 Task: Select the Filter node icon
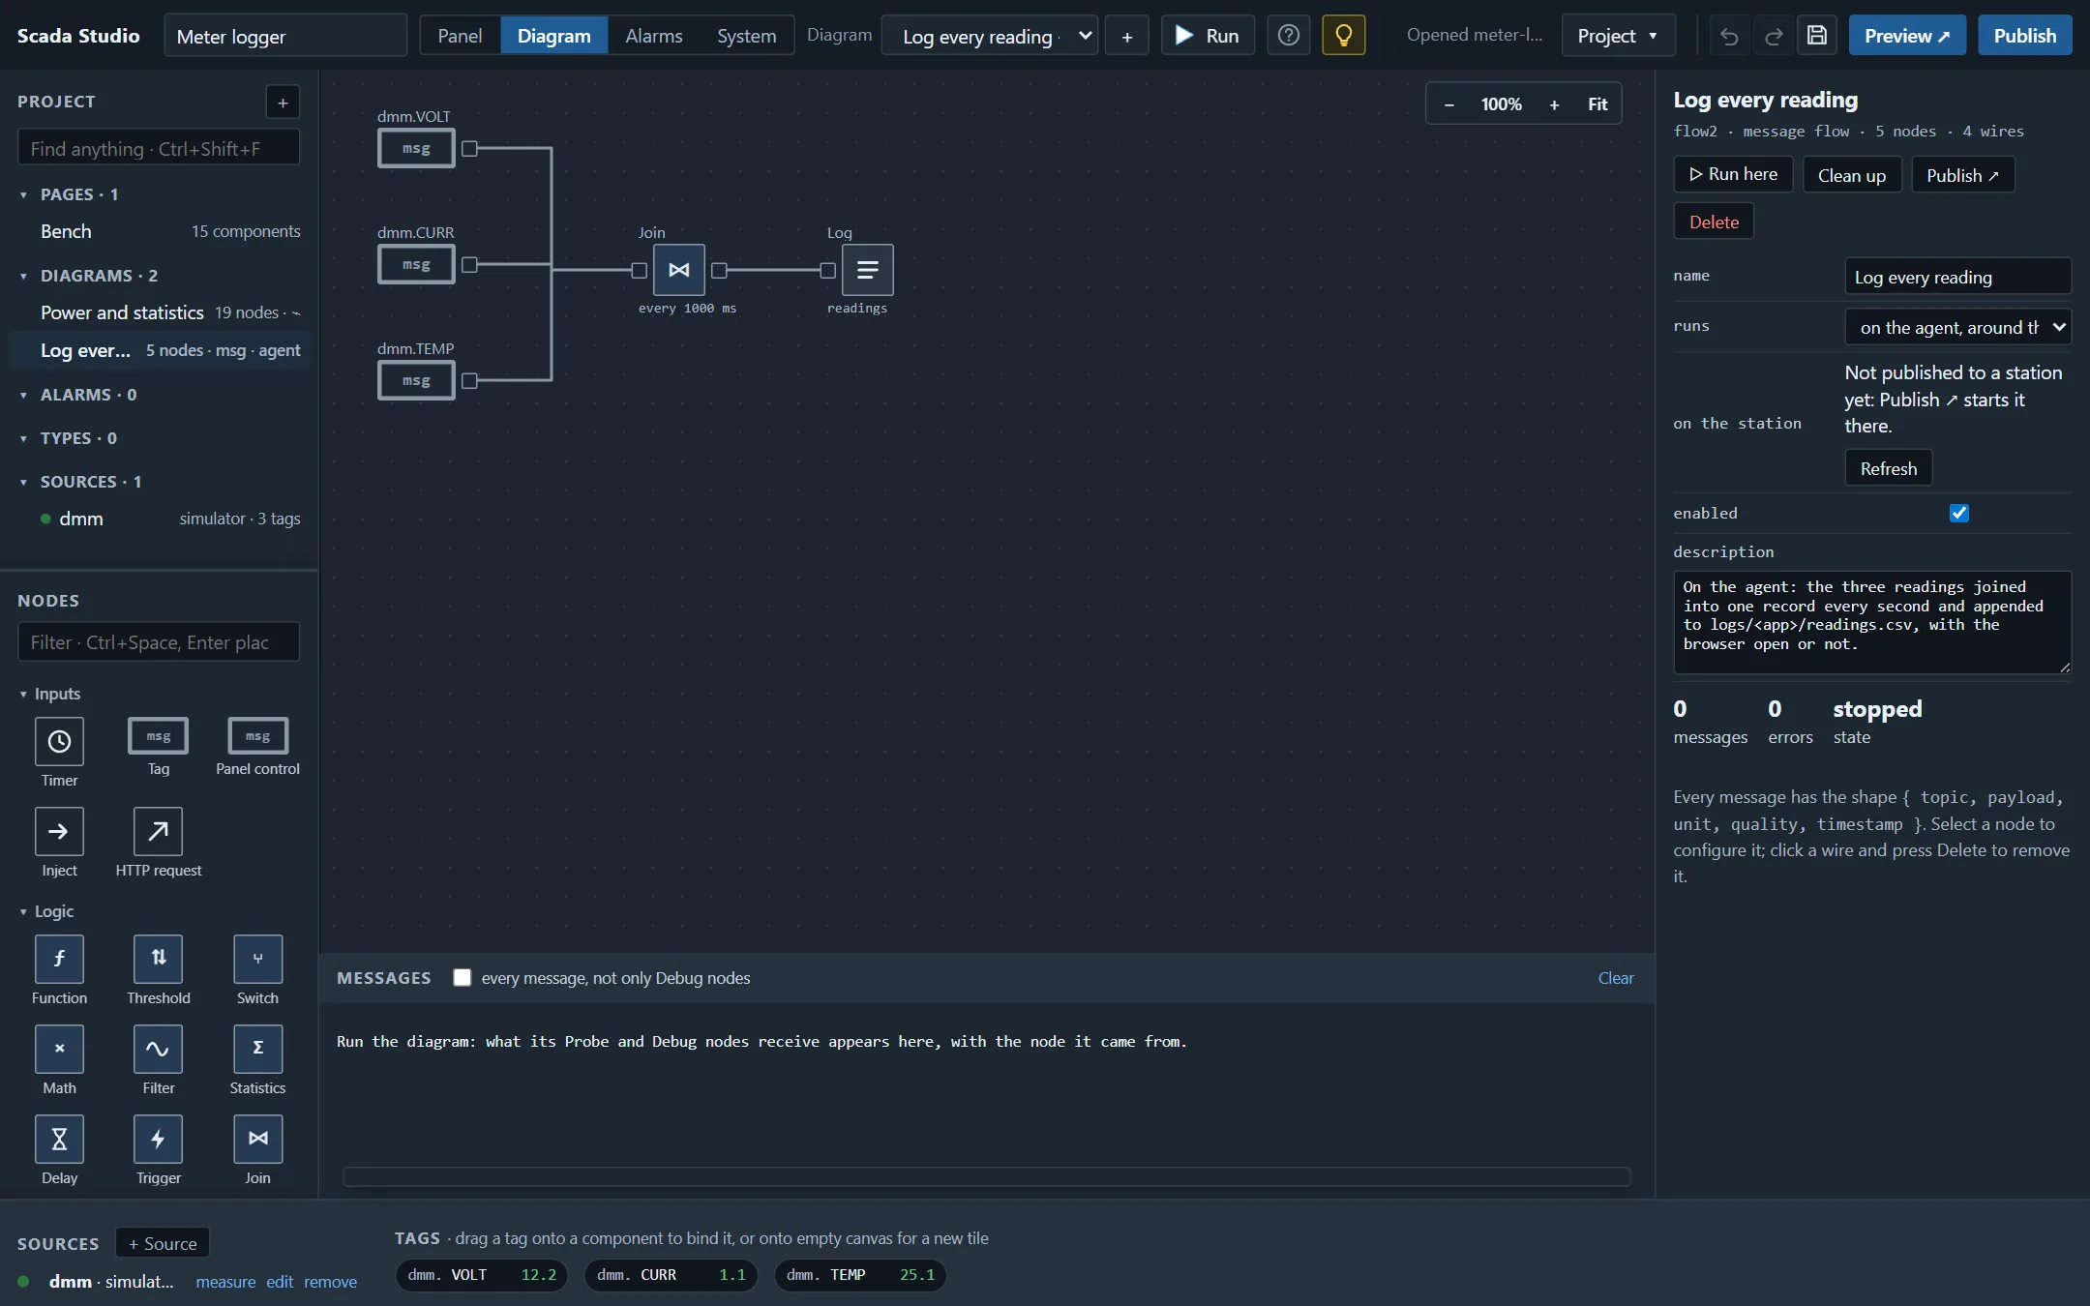tap(158, 1049)
